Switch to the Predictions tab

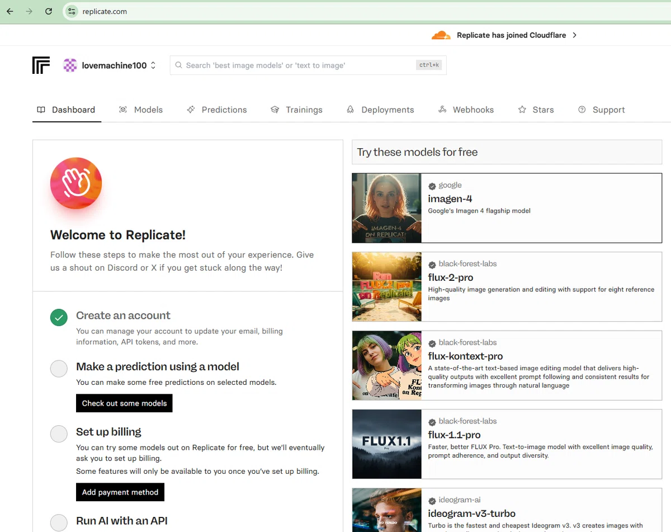217,110
